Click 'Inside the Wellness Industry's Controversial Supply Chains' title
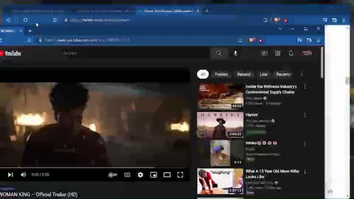 click(271, 89)
